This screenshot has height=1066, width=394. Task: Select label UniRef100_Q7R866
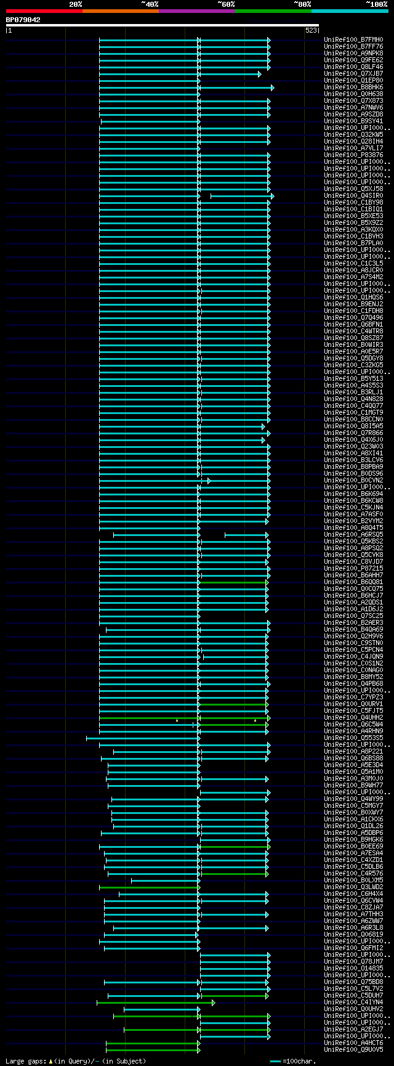point(353,433)
